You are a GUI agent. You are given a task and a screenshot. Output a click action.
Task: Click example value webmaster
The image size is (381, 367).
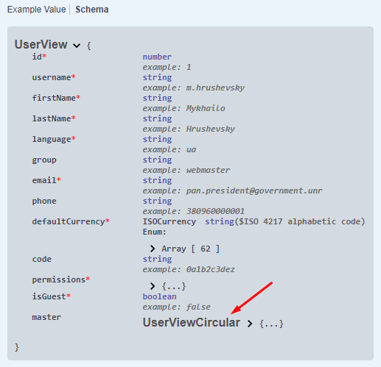(208, 170)
